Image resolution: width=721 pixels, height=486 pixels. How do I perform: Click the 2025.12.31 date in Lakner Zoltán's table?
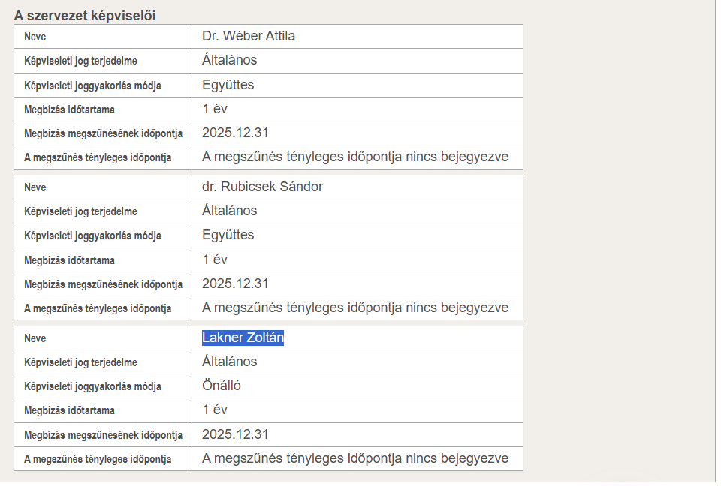coord(235,434)
